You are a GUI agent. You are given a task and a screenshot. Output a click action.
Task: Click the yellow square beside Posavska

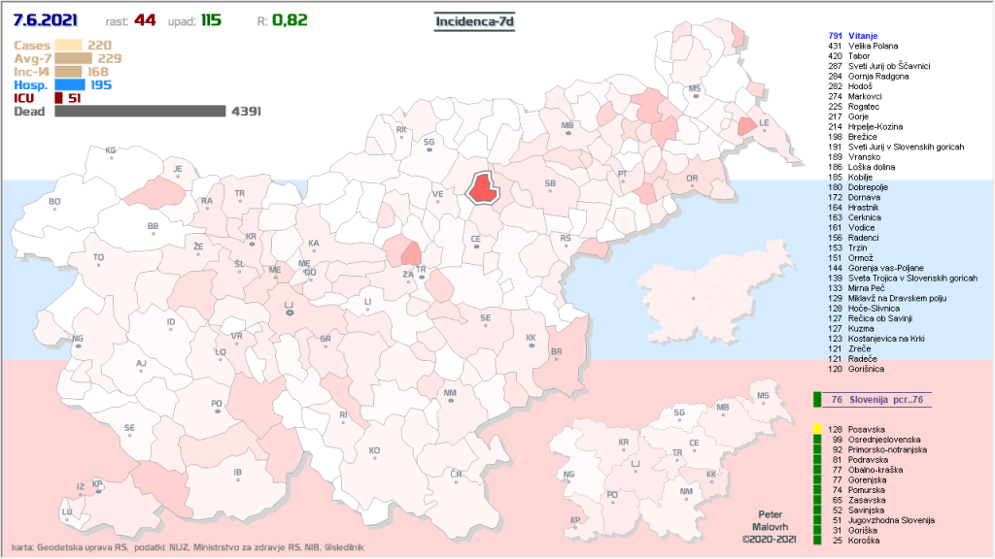[817, 429]
